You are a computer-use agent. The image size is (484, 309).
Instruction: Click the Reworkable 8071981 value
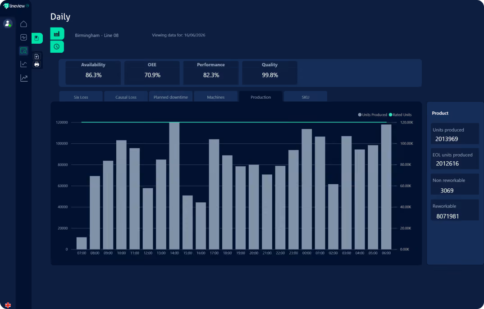447,216
